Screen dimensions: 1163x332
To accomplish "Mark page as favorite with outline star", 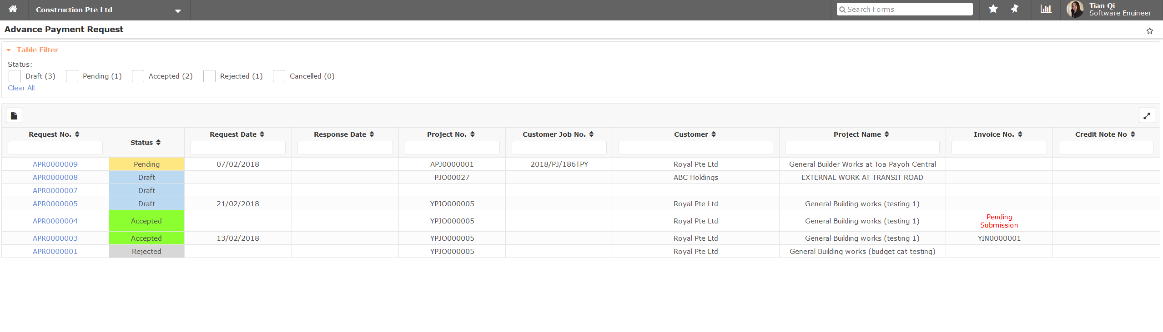I will [x=1150, y=31].
